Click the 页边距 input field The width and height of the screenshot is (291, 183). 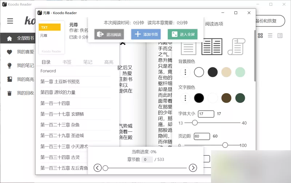coord(202,136)
